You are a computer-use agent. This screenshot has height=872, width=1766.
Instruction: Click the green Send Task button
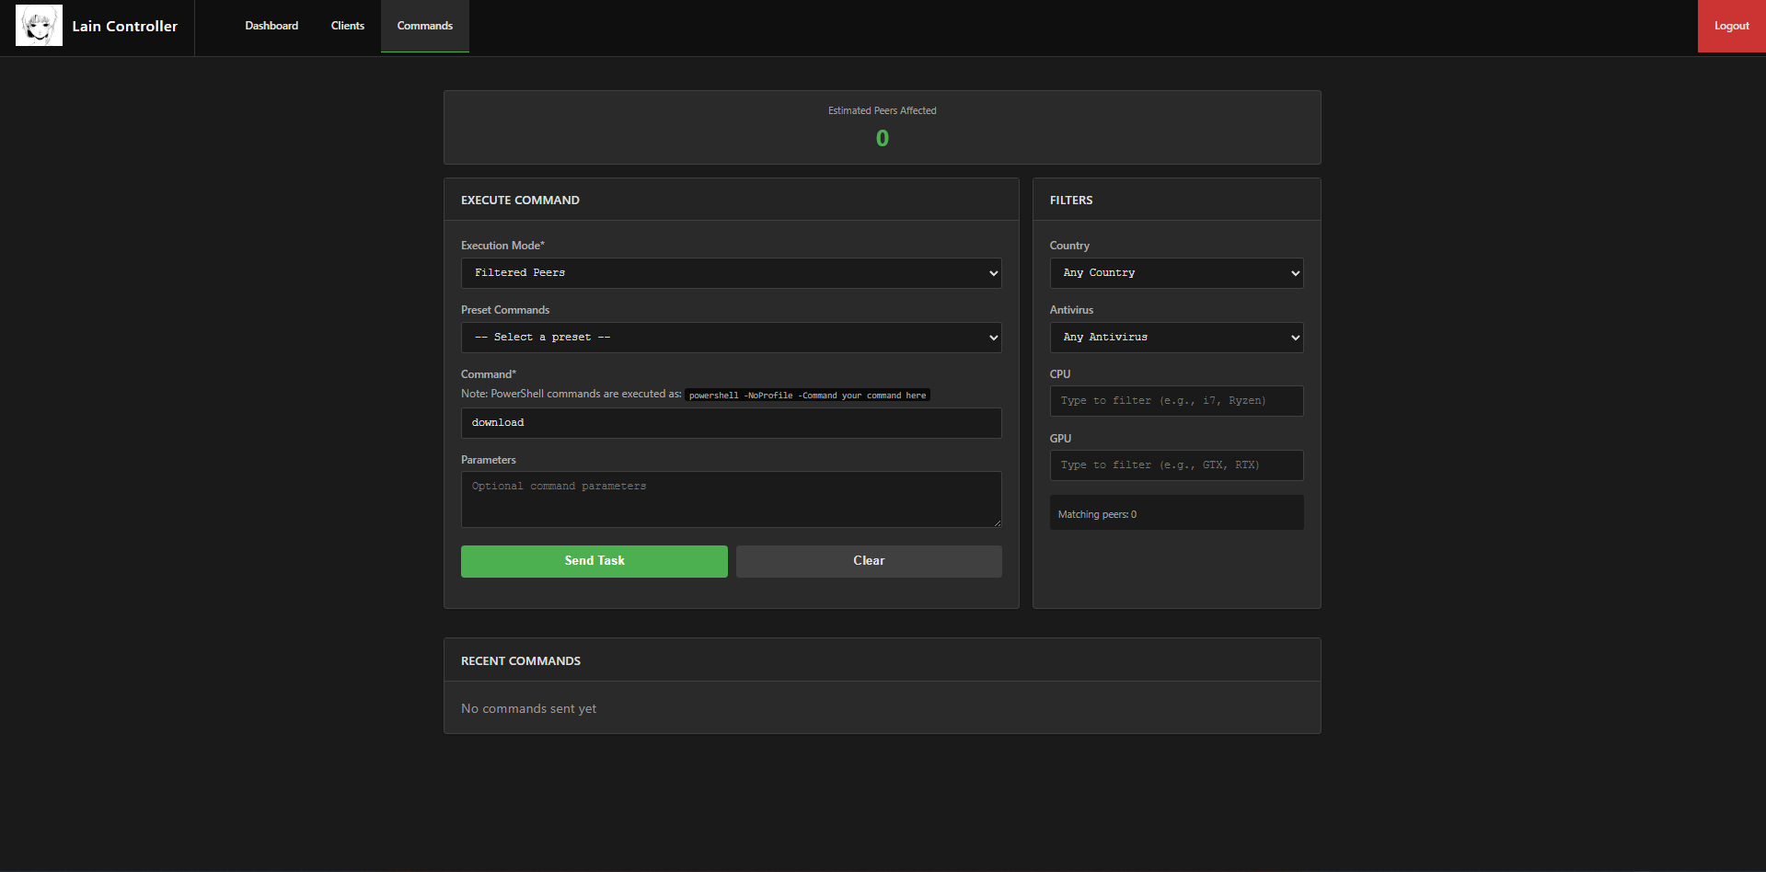(x=594, y=561)
